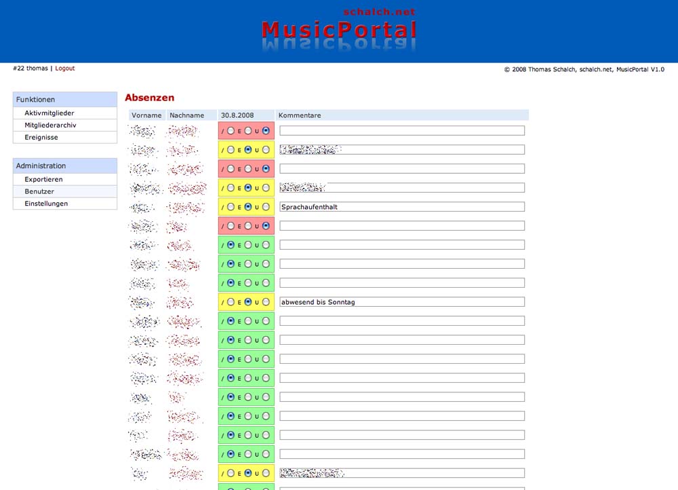The height and width of the screenshot is (490, 678).
Task: Click the Absenzen page heading
Action: pyautogui.click(x=150, y=98)
